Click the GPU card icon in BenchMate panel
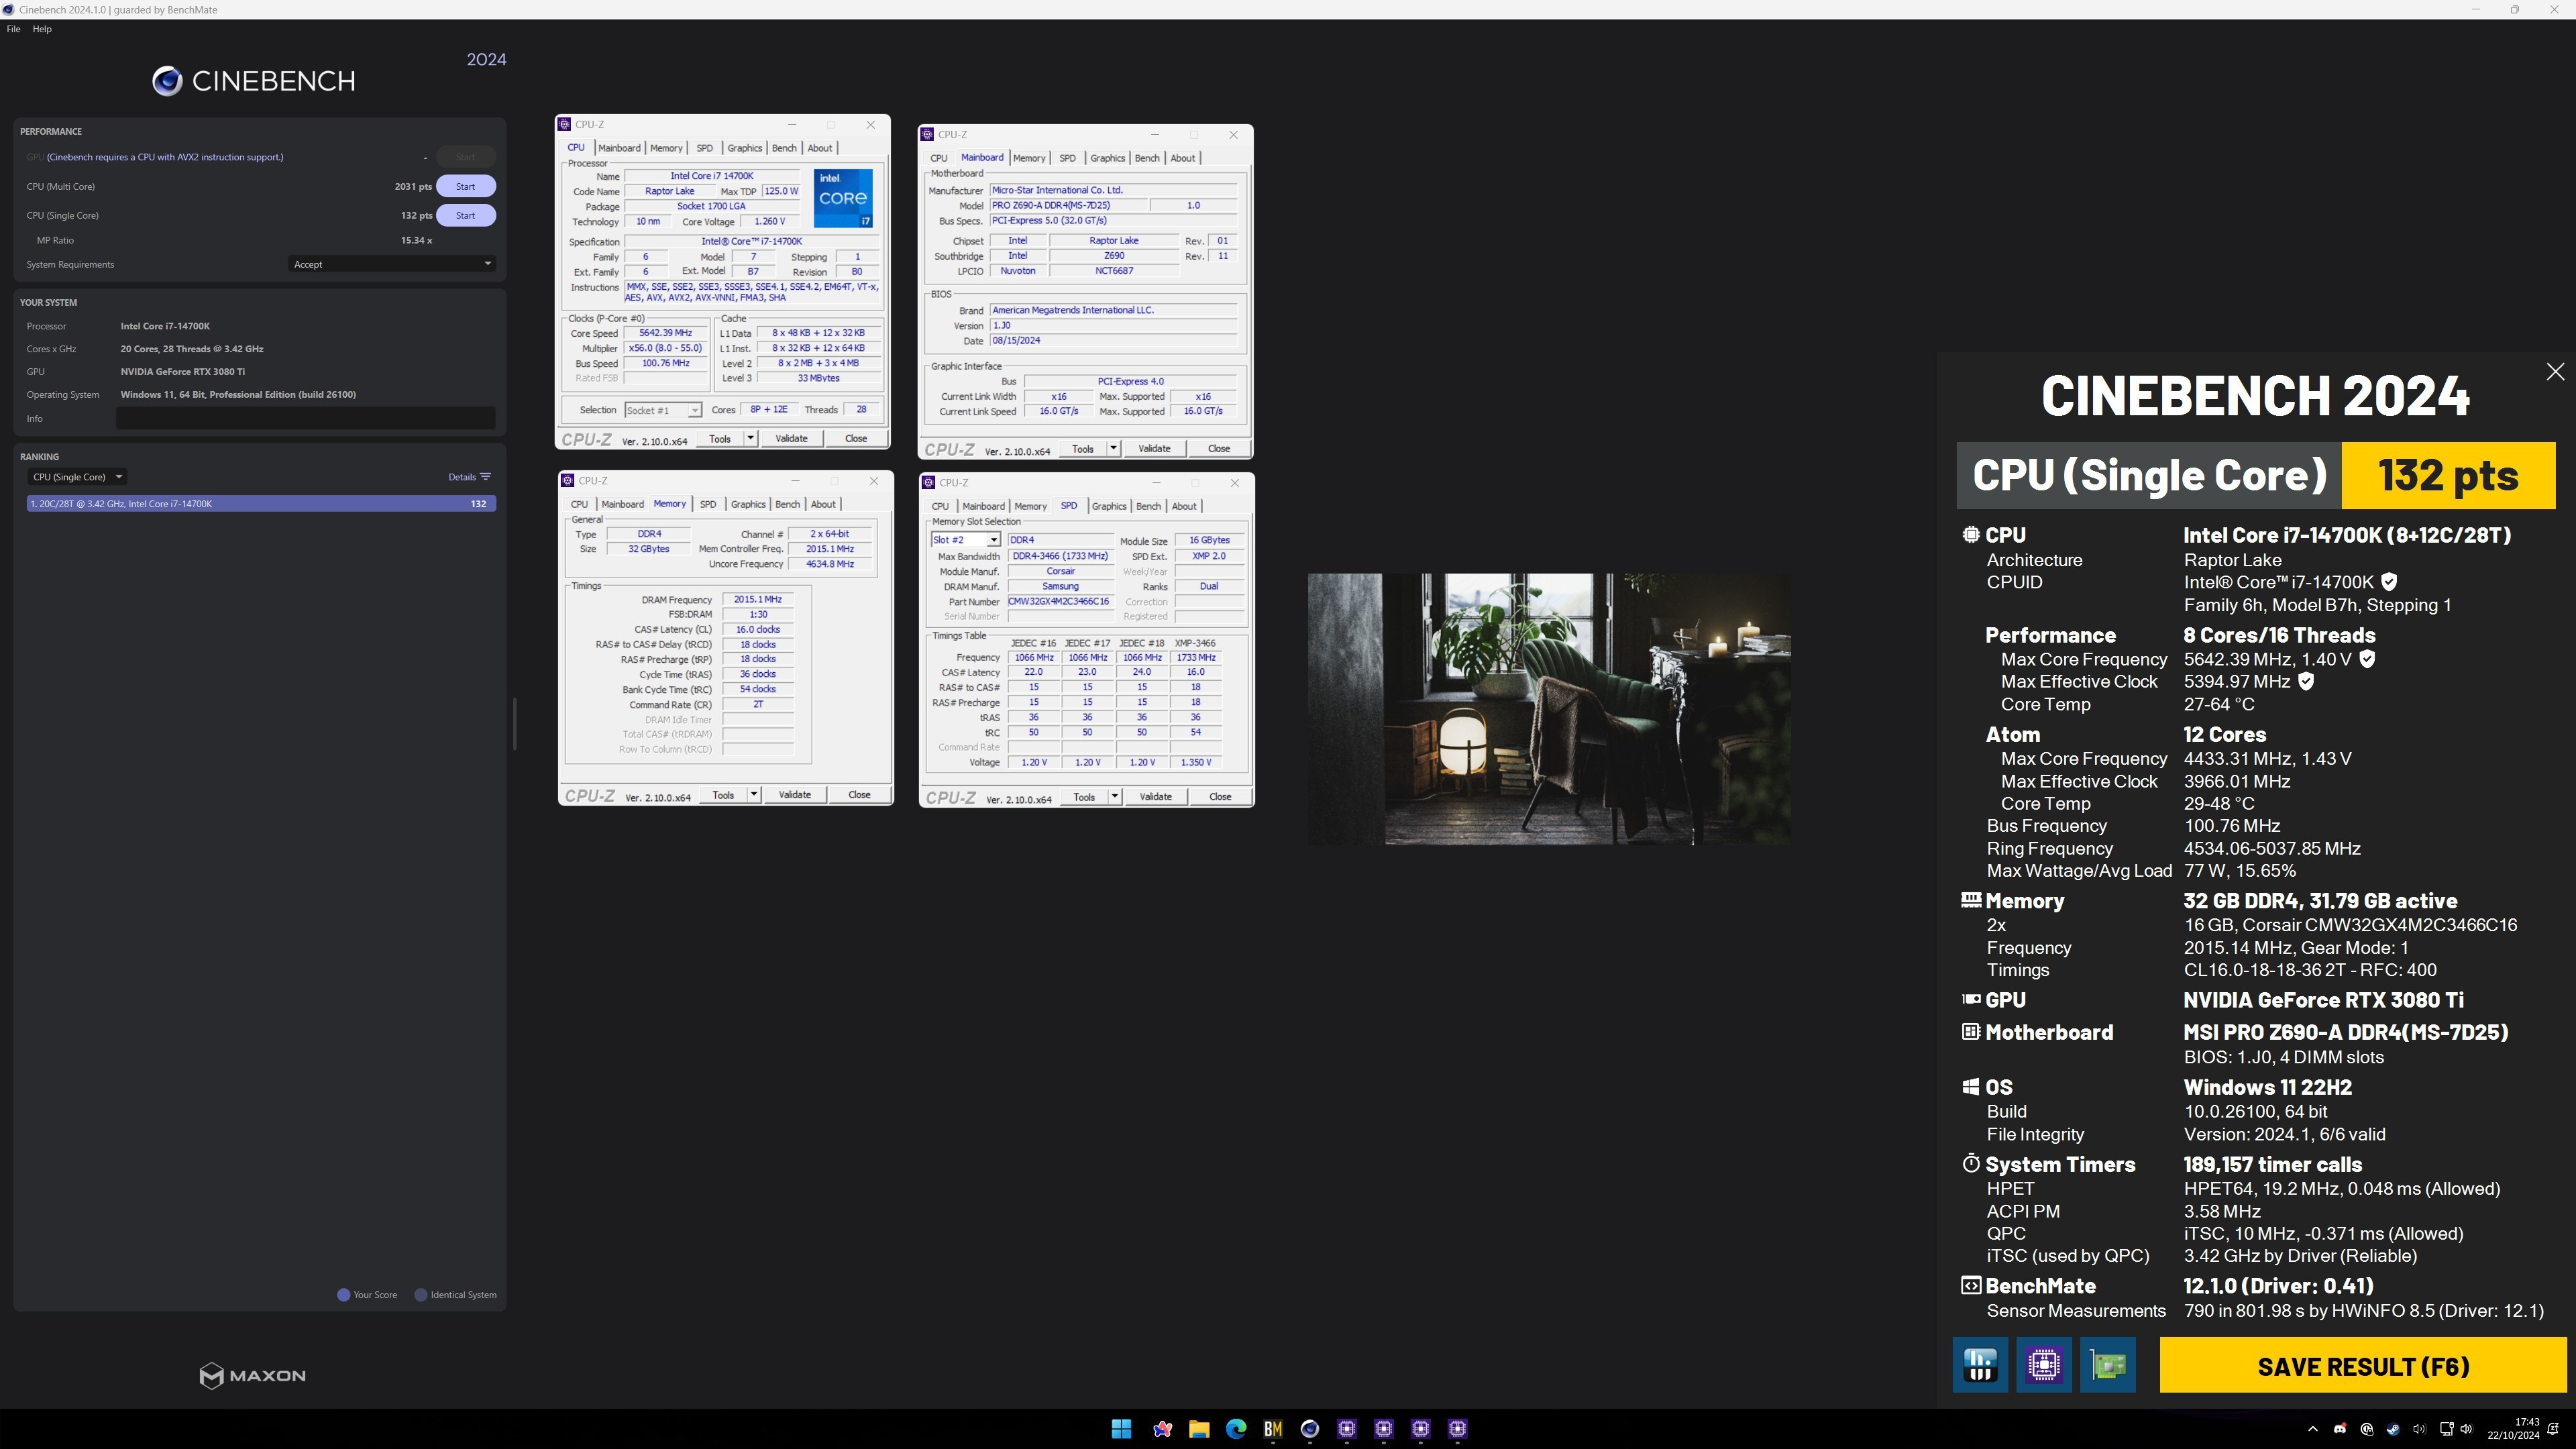This screenshot has width=2576, height=1449. pos(2108,1365)
